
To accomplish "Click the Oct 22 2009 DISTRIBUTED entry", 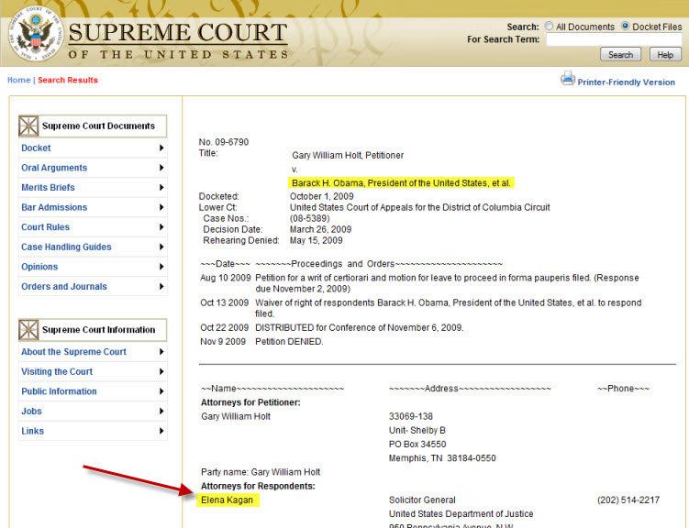I will click(x=332, y=327).
